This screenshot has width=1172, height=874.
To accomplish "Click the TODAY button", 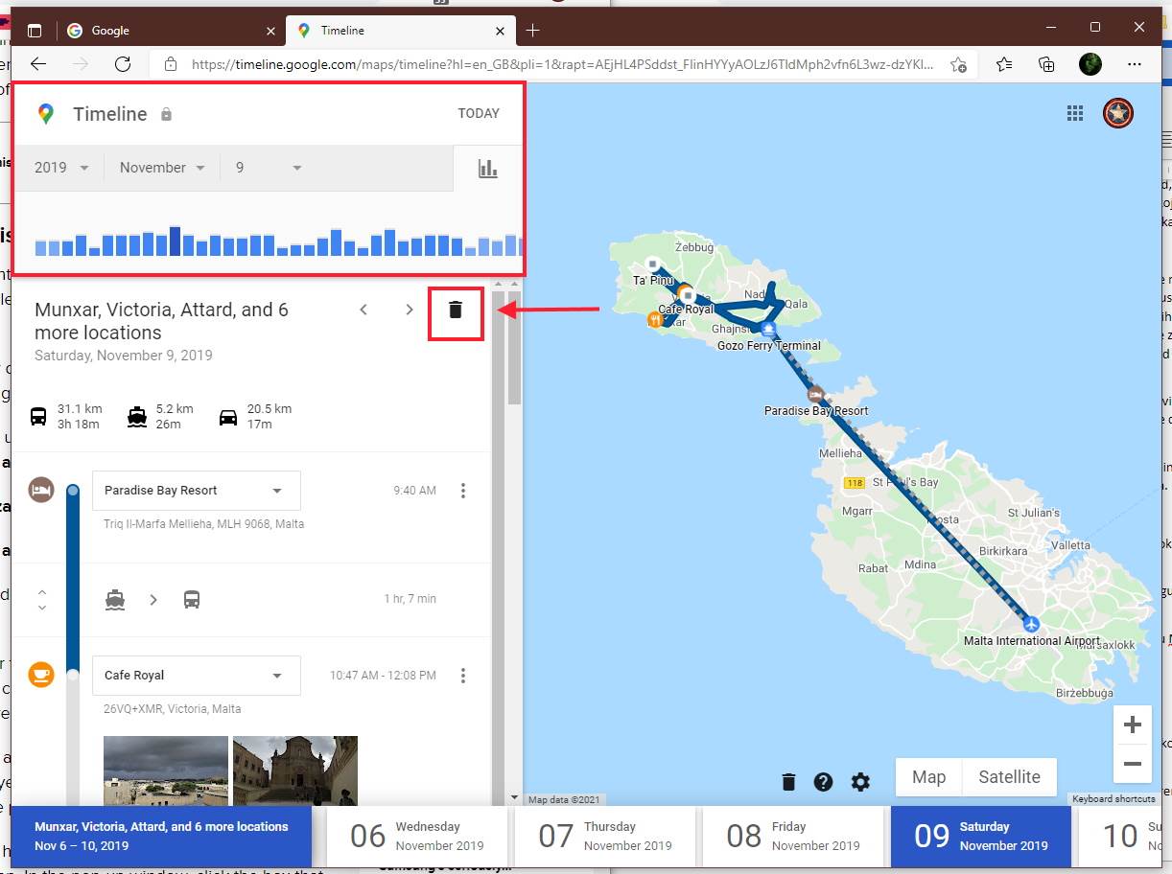I will [479, 113].
